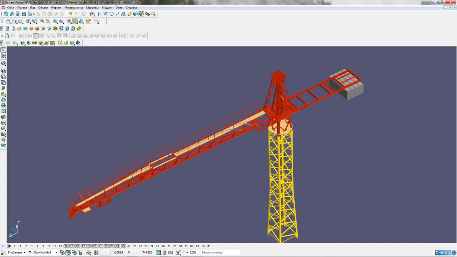Switch to wireframe globe view icon
Screen dimensions: 457x257
click(x=69, y=21)
